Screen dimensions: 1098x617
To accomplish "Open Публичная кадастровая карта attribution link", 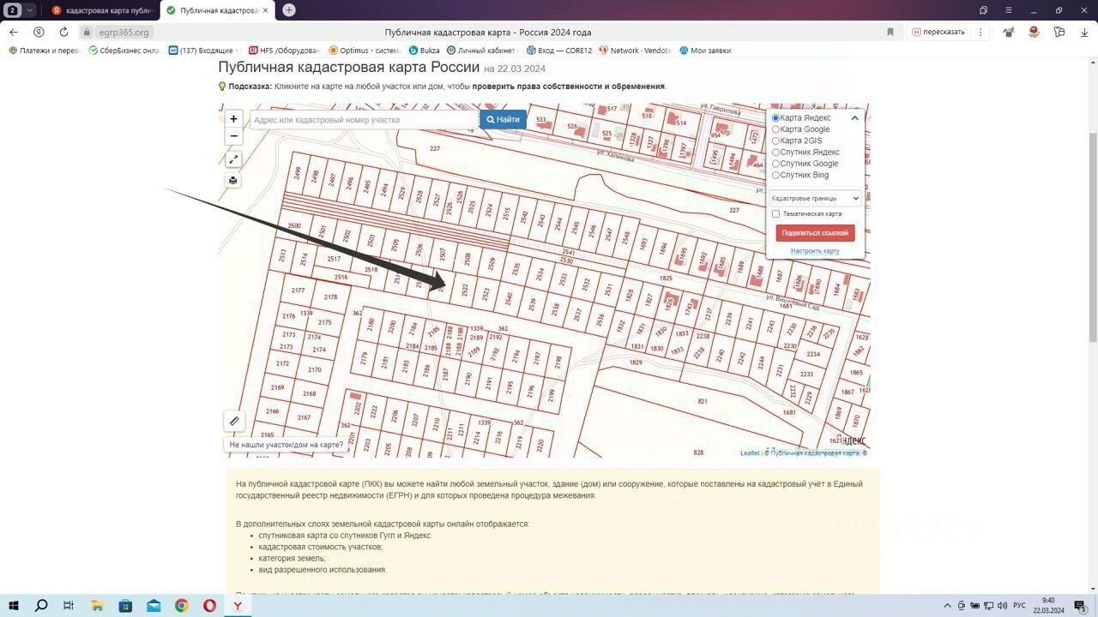I will tap(815, 453).
